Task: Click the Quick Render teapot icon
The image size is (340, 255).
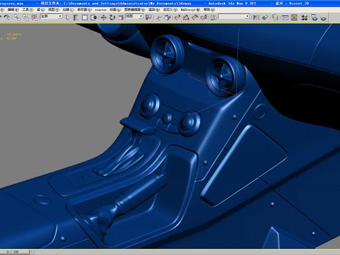Action: pos(323,17)
